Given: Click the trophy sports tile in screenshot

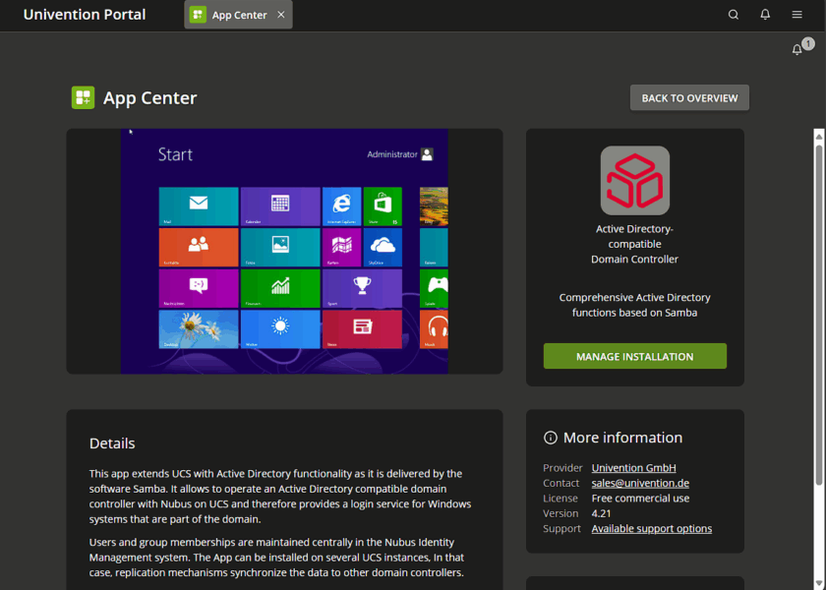Looking at the screenshot, I should pos(363,288).
